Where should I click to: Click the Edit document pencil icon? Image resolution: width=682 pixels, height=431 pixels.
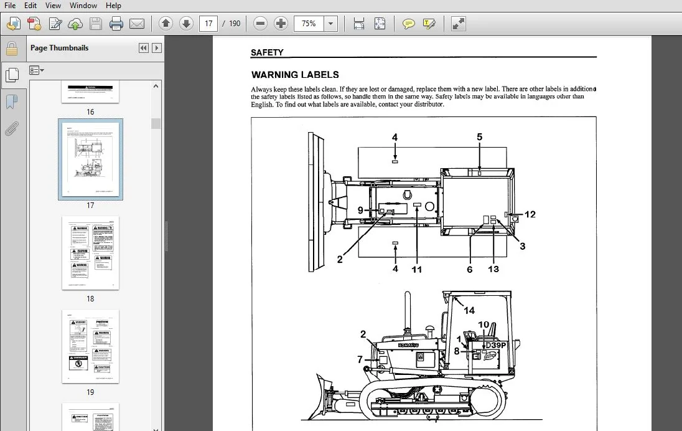55,24
